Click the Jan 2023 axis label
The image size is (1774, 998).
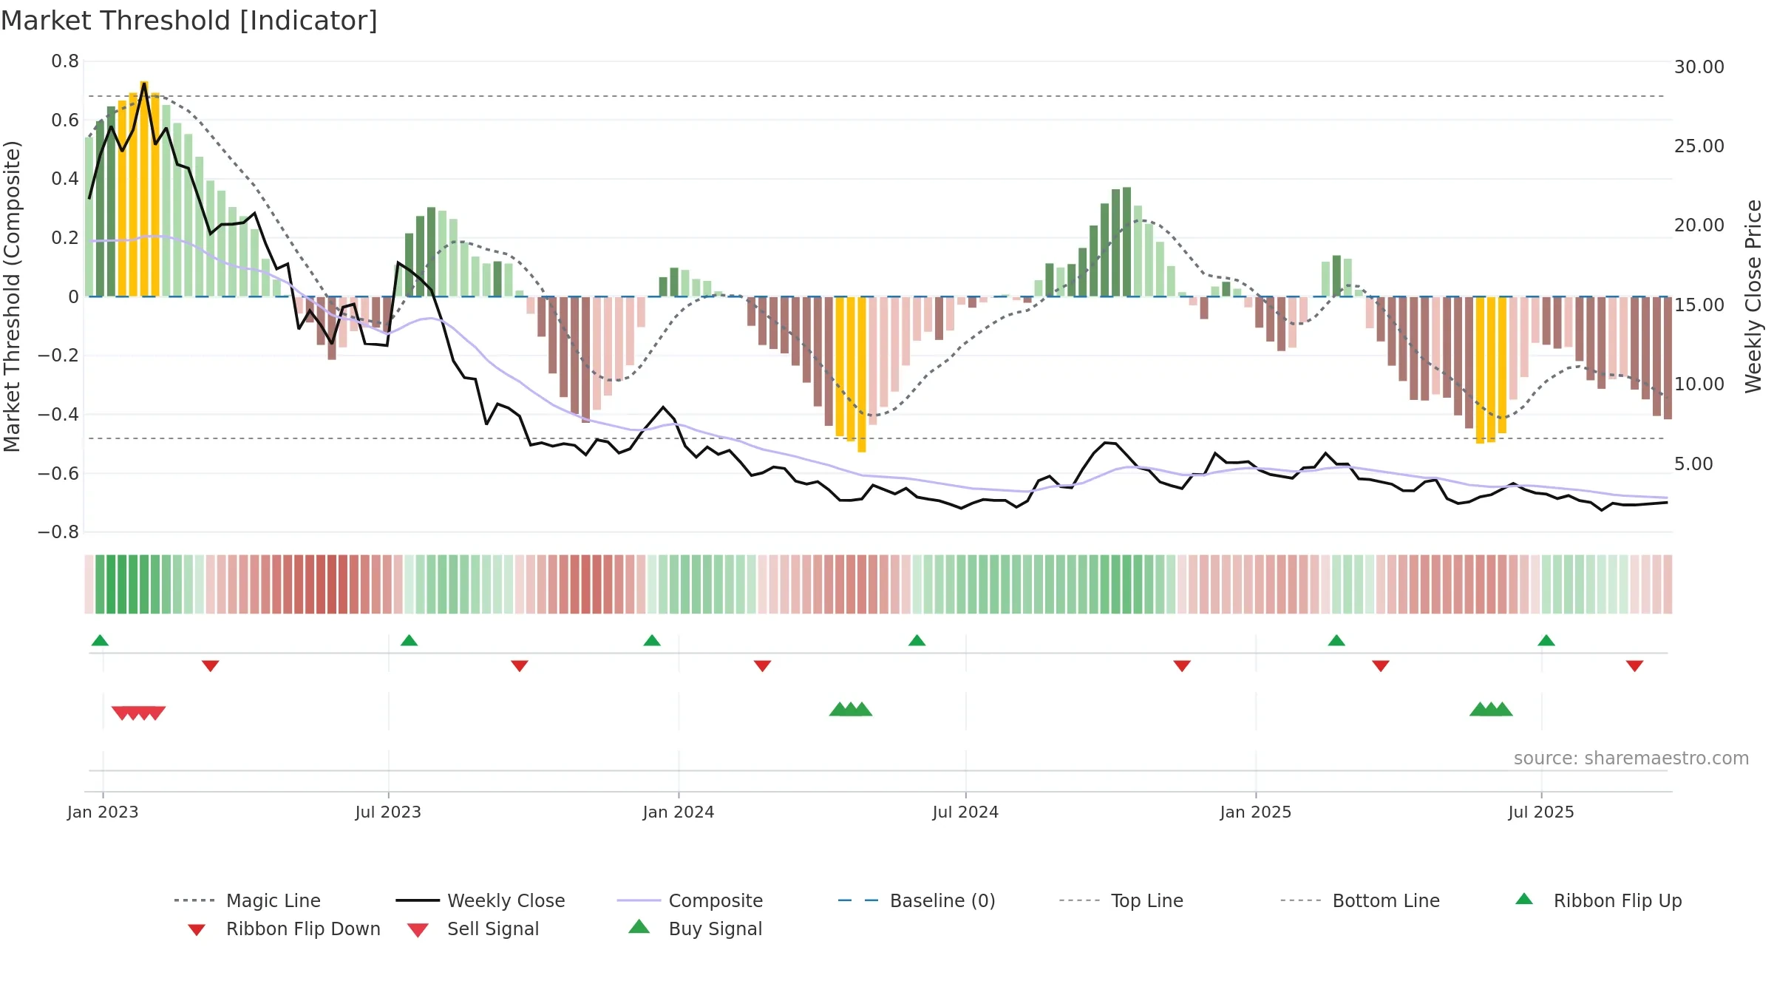pos(103,812)
